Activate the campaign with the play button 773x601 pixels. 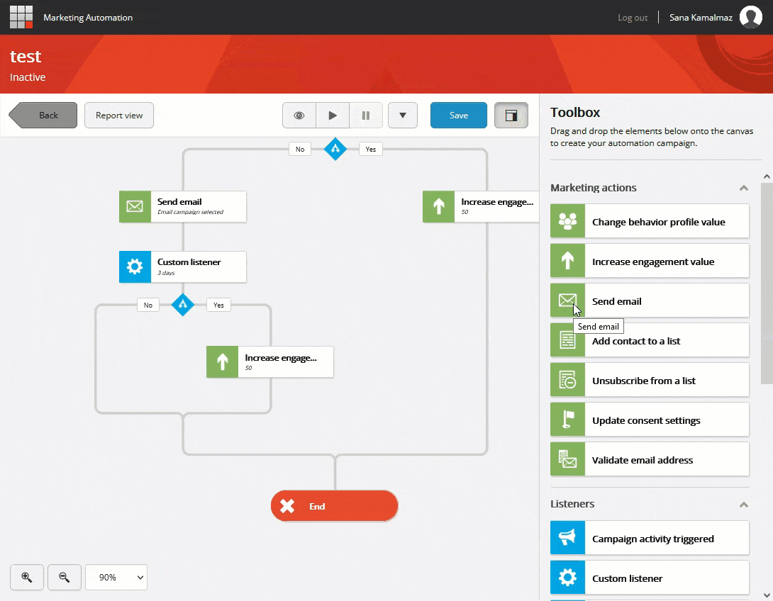pyautogui.click(x=333, y=116)
